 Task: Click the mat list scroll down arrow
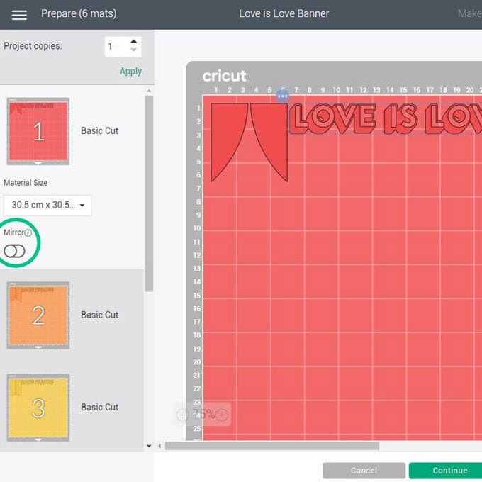(149, 446)
